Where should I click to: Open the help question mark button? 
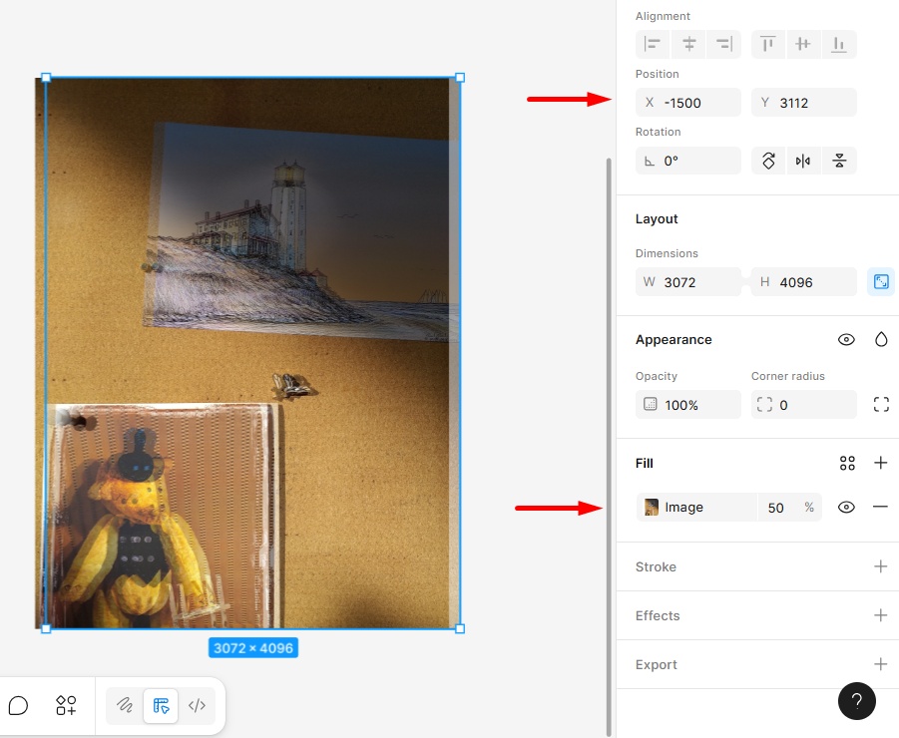856,701
